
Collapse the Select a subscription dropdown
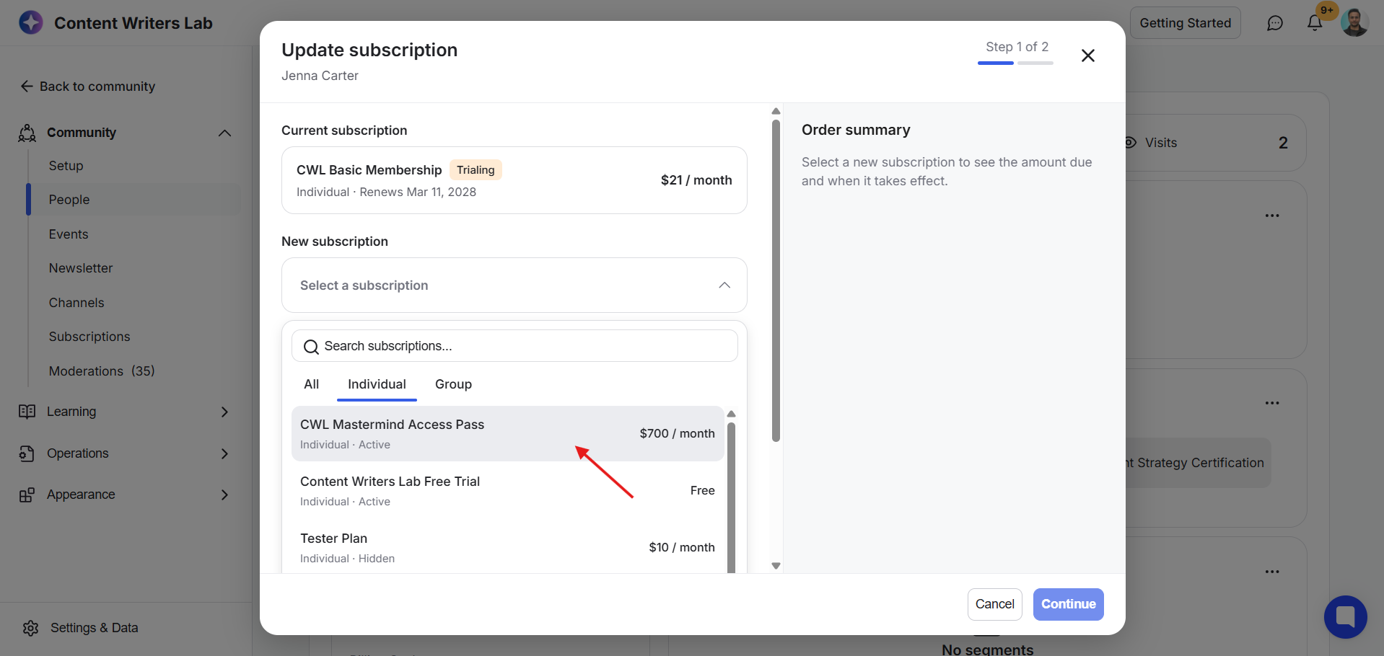tap(724, 285)
